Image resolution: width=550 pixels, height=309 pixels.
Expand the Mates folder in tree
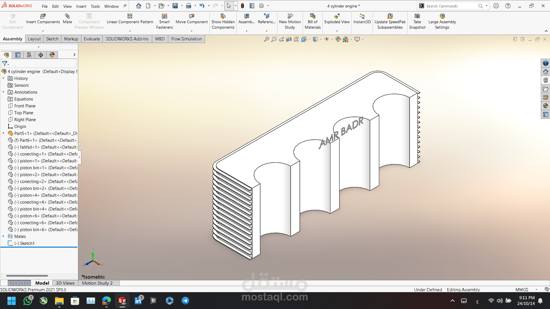3,236
